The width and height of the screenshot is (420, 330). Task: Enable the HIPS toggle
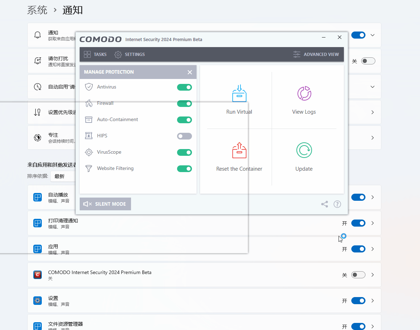click(184, 136)
